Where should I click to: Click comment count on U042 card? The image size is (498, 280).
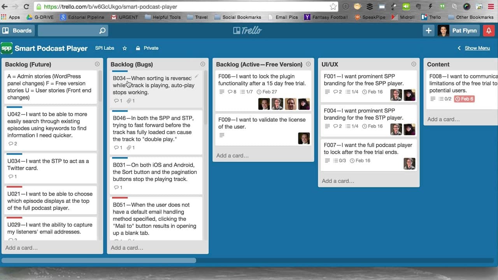12,143
